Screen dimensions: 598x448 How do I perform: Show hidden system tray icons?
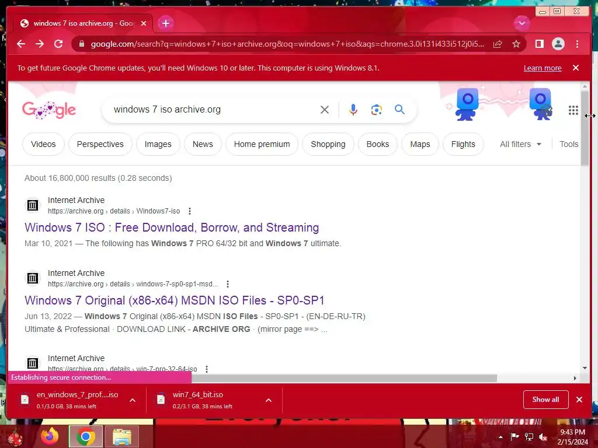[500, 437]
